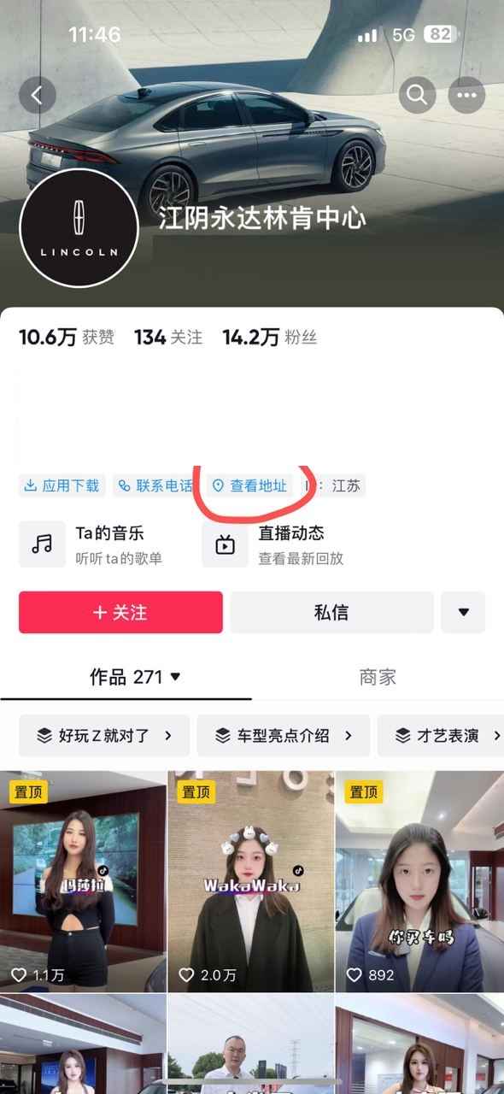Open the Ta的音乐 music note icon
Image resolution: width=504 pixels, height=1094 pixels.
click(42, 544)
